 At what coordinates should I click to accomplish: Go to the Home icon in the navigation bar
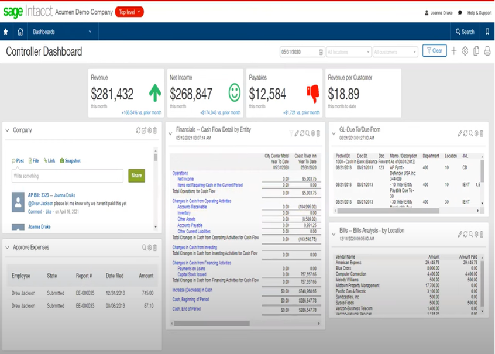point(20,32)
